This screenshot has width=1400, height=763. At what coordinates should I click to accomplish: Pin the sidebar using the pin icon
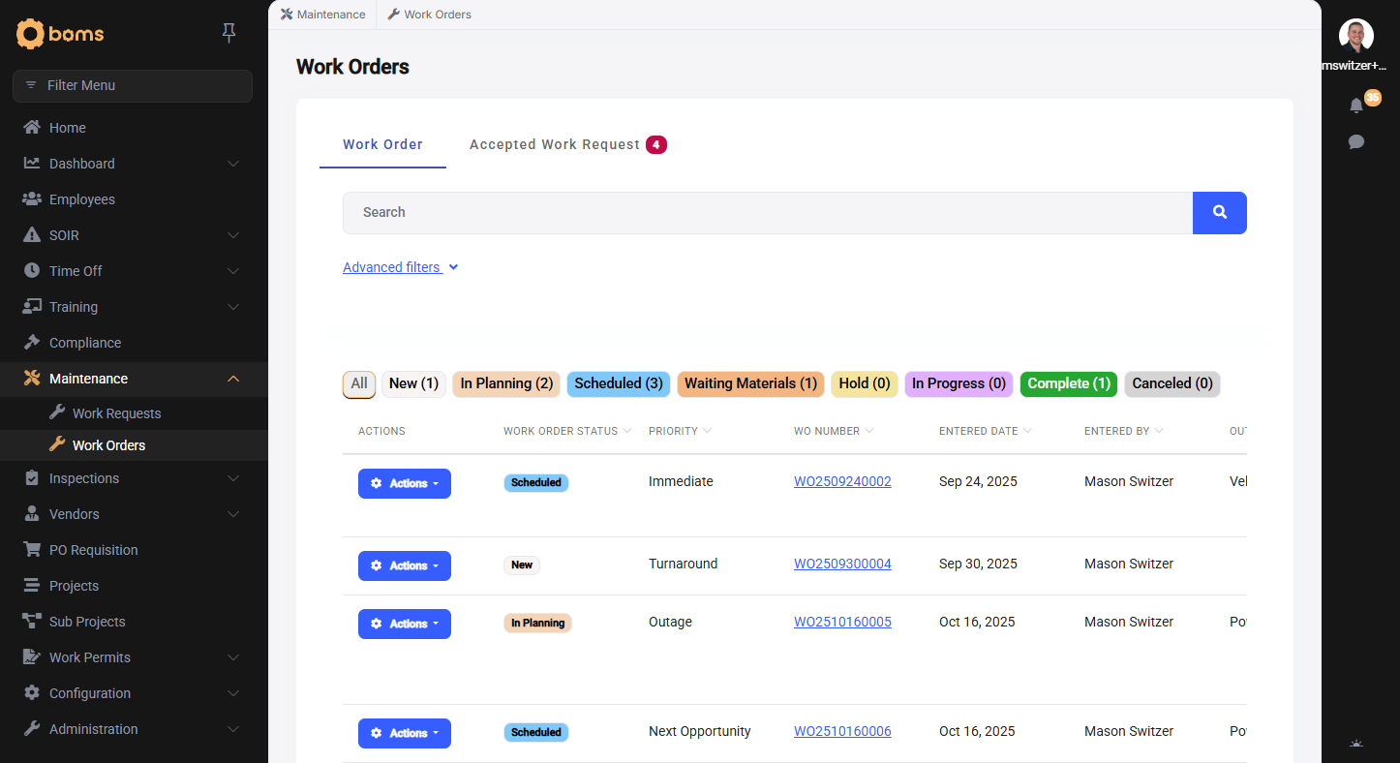coord(229,32)
